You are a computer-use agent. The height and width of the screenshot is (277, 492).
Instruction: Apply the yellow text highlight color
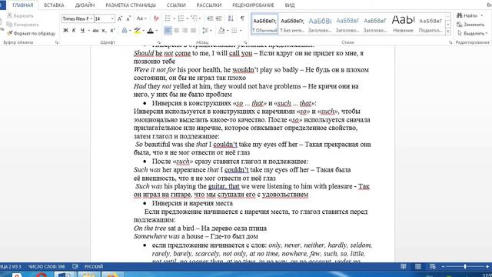[x=137, y=31]
